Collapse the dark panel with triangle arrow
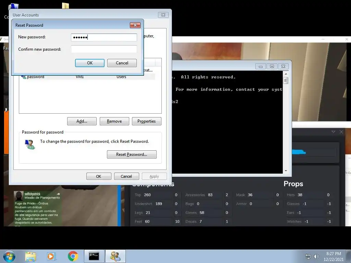Screen dimensions: 351x263 (333, 132)
